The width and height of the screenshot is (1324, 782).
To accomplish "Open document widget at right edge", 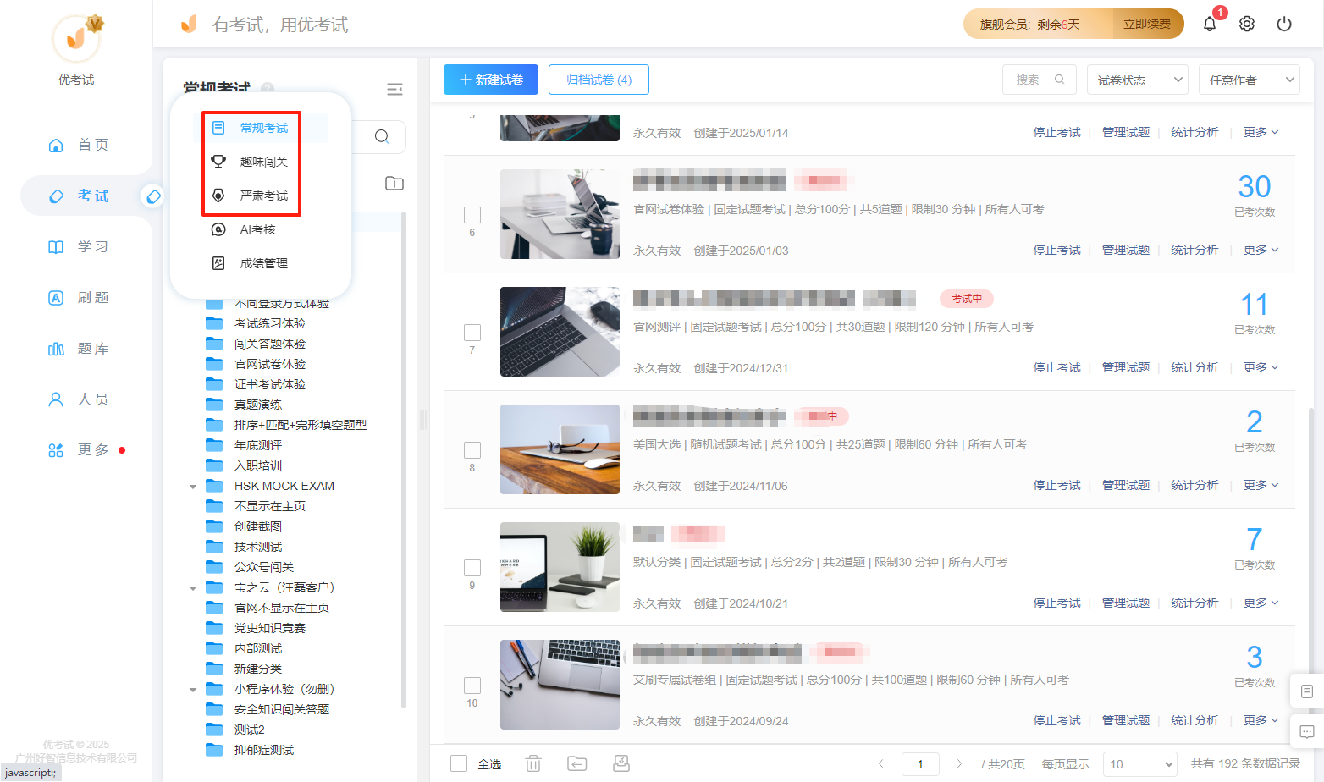I will coord(1307,691).
